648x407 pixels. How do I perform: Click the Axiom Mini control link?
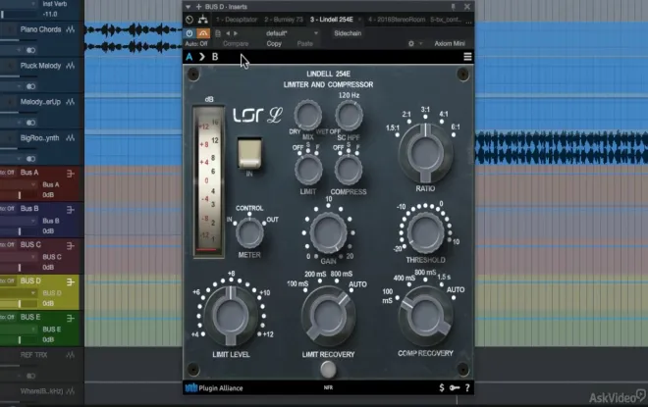pyautogui.click(x=450, y=43)
